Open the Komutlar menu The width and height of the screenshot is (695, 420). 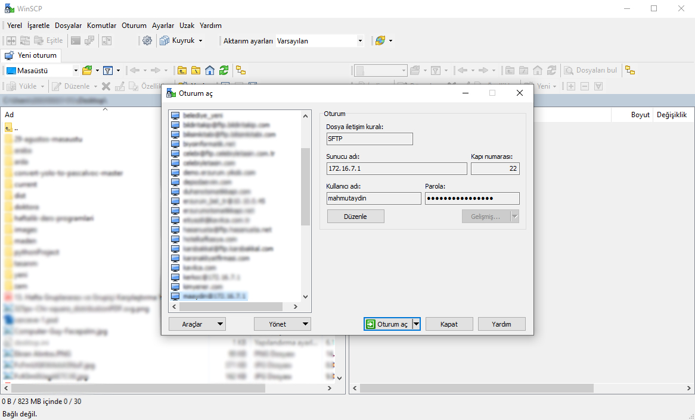pyautogui.click(x=101, y=26)
